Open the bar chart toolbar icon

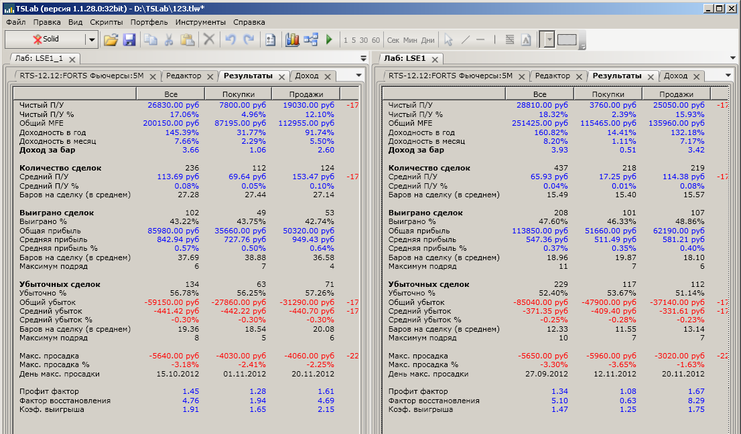[x=292, y=40]
